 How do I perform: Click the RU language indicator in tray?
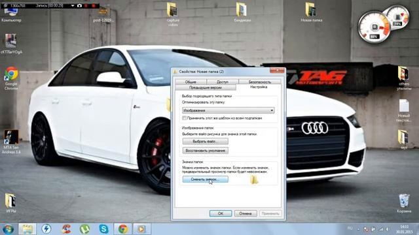pyautogui.click(x=350, y=228)
